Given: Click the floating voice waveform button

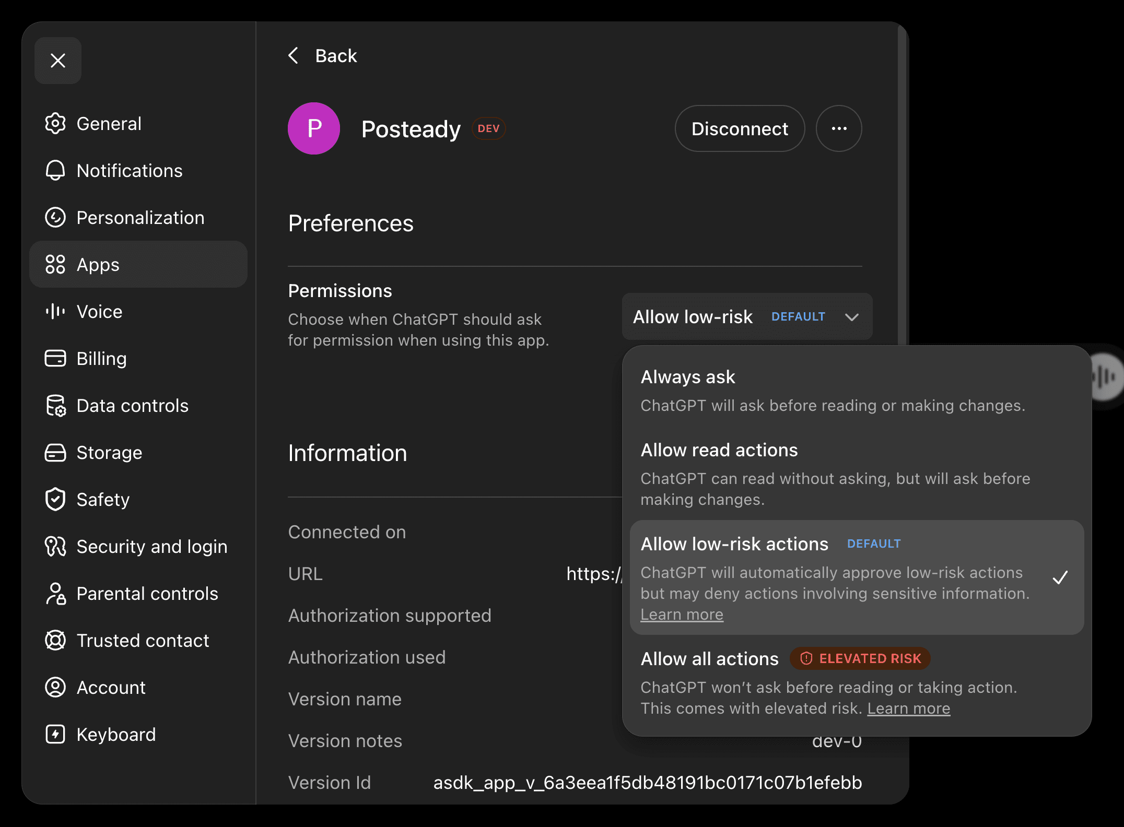Looking at the screenshot, I should point(1106,377).
